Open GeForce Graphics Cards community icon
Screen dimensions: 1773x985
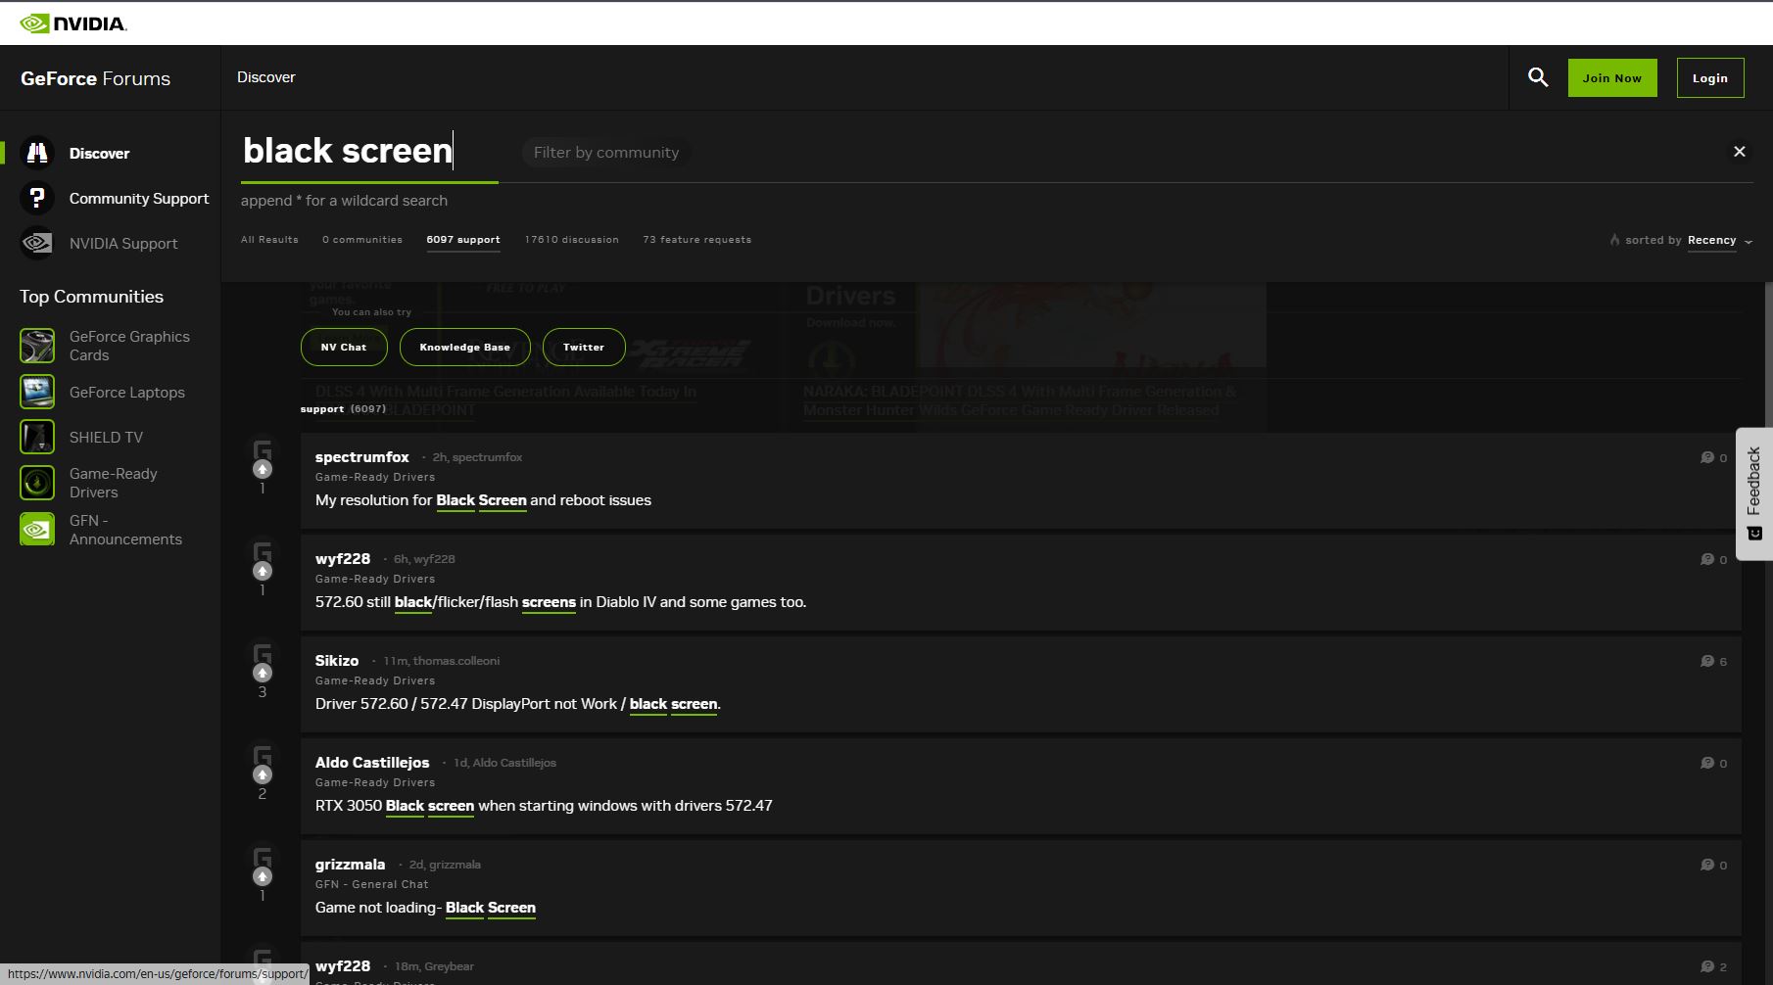37,346
